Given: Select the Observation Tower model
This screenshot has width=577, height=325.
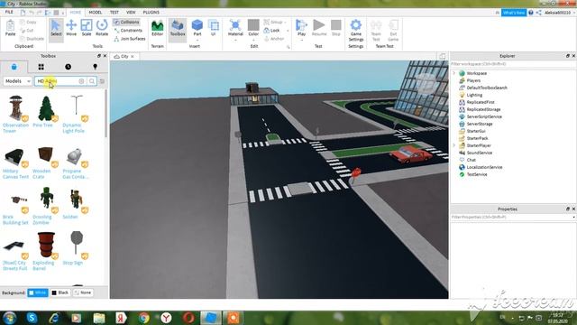Looking at the screenshot, I should pyautogui.click(x=15, y=115).
